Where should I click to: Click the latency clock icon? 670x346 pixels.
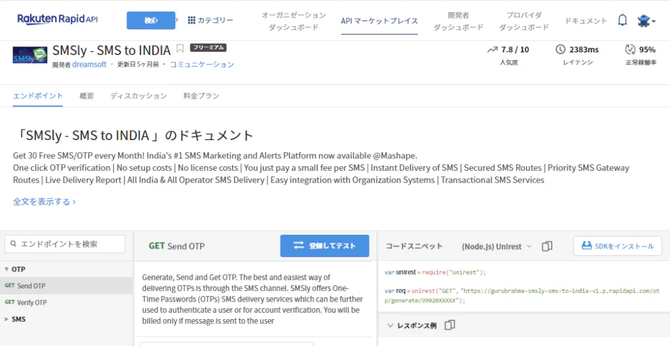560,50
